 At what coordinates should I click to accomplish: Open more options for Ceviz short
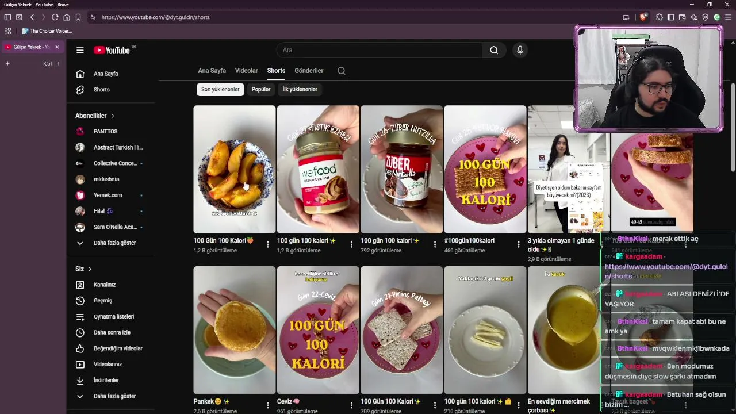[351, 405]
